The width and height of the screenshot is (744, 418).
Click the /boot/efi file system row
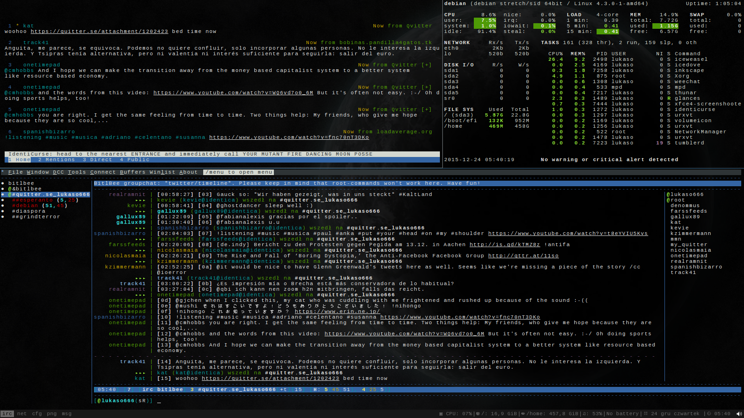coord(486,121)
